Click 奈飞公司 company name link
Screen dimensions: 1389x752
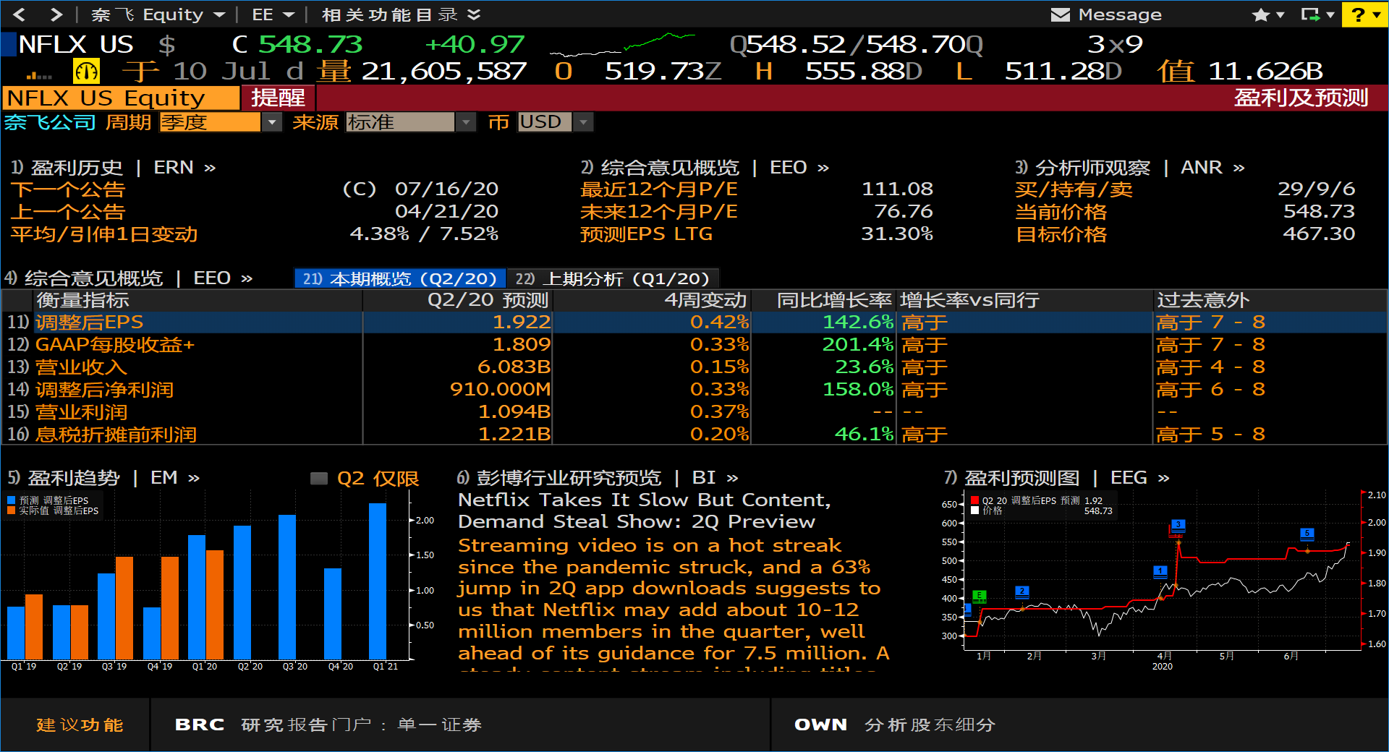pyautogui.click(x=50, y=122)
